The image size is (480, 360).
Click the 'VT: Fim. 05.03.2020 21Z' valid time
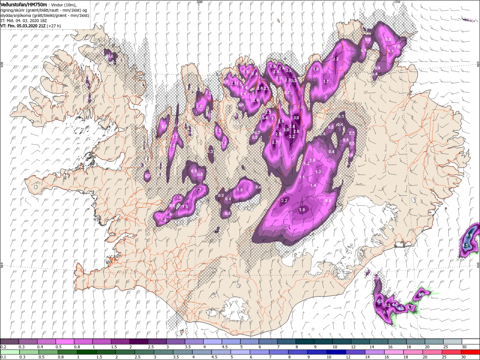click(x=22, y=26)
